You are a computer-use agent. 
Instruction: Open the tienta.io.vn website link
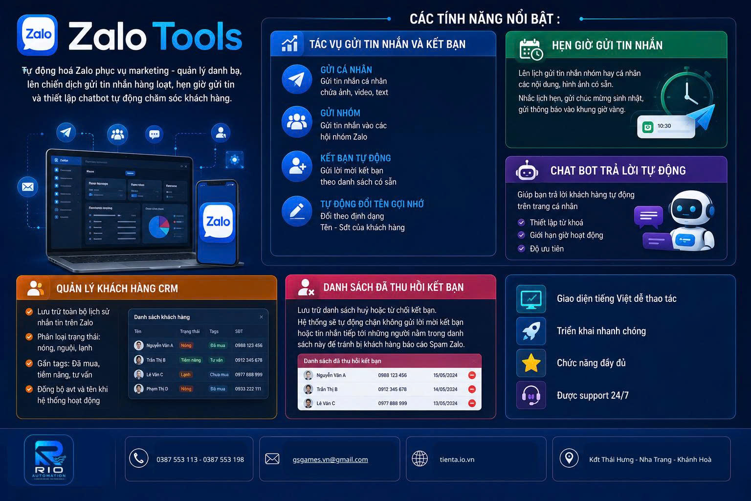point(457,459)
